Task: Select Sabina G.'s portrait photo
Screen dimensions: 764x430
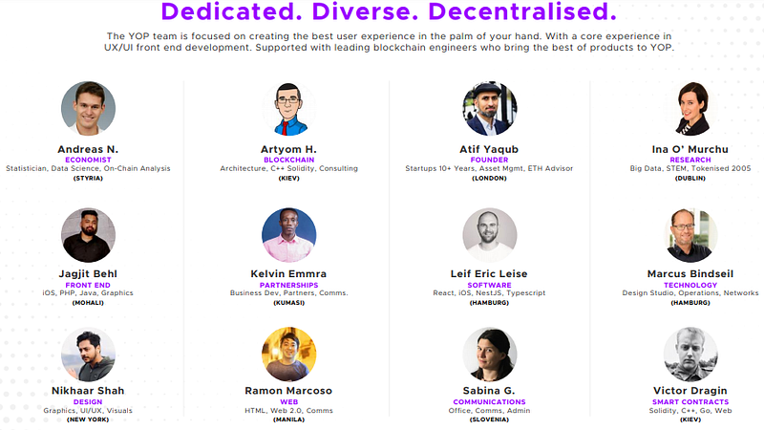Action: (x=490, y=354)
